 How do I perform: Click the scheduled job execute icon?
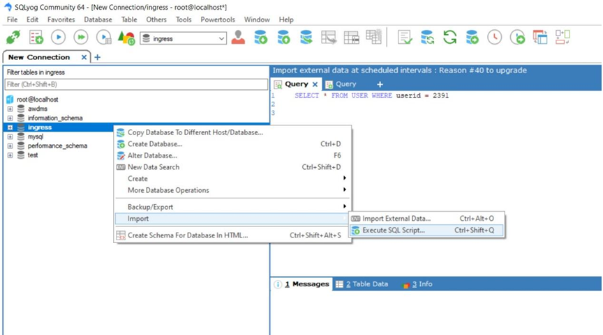pos(517,38)
